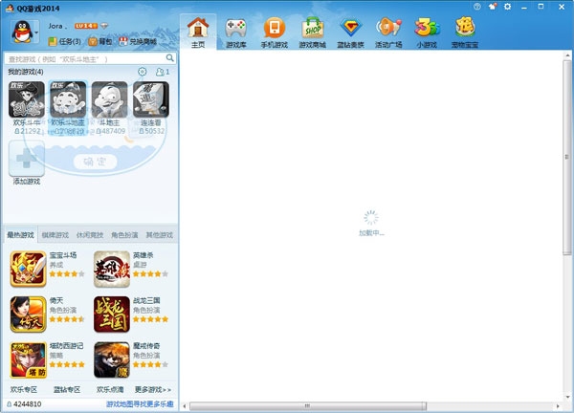
Task: Click the scroll down arrow
Action: coord(567,397)
